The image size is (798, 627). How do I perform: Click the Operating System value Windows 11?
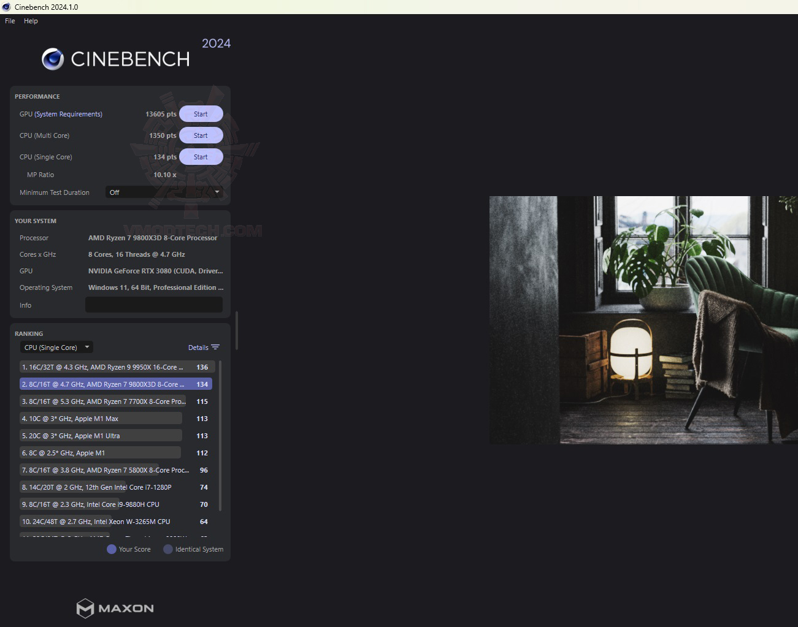156,287
